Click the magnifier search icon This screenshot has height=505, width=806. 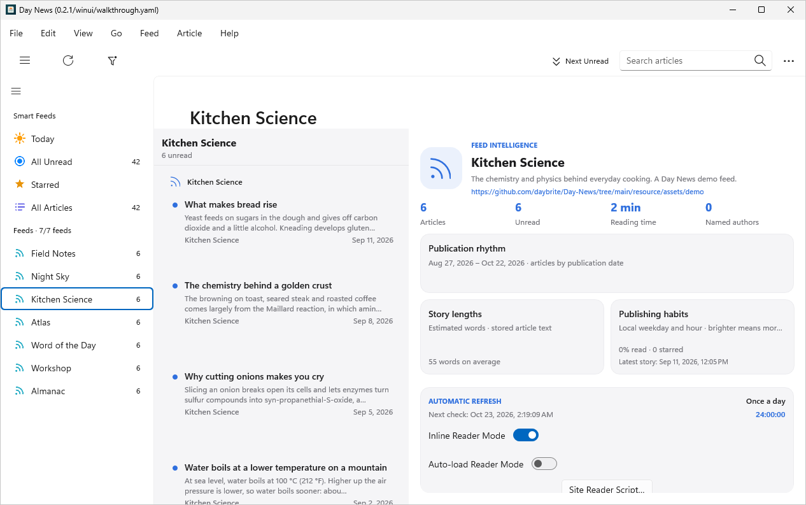760,60
